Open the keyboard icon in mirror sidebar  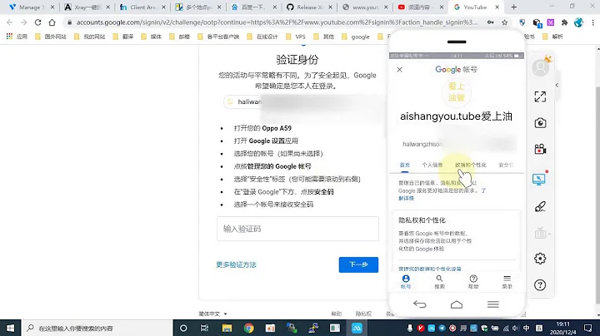click(540, 233)
